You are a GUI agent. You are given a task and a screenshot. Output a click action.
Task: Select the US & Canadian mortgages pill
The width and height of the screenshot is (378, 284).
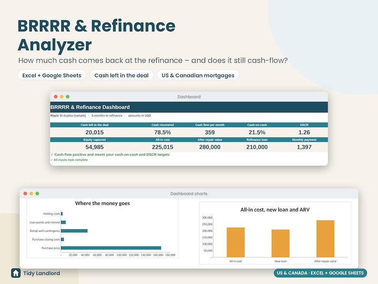point(198,75)
